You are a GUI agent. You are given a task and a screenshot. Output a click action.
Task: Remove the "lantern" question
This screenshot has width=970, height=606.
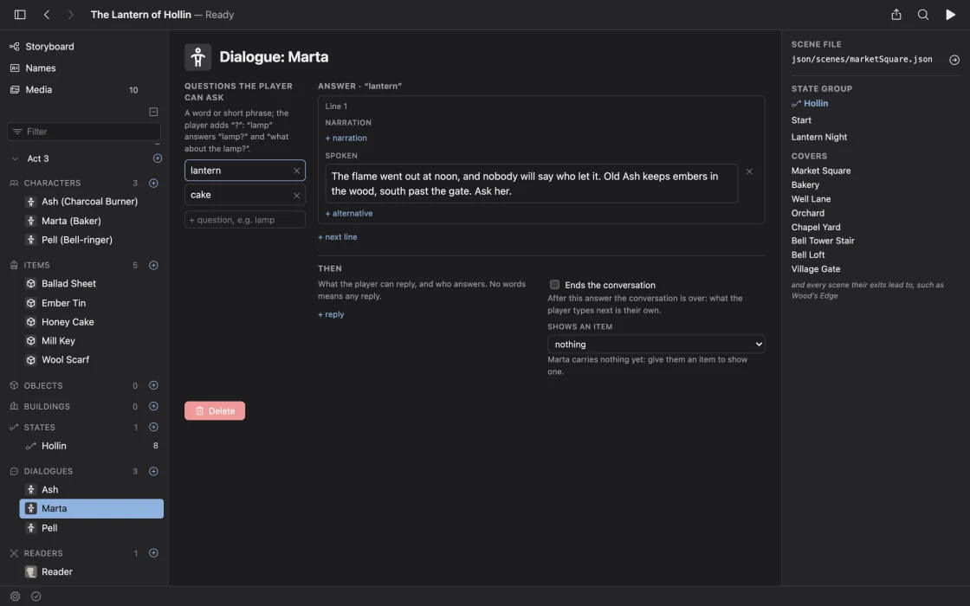click(x=296, y=171)
